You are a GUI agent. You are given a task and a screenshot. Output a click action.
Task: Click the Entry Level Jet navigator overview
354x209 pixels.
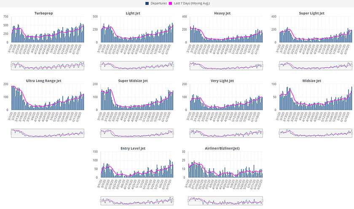(137, 201)
